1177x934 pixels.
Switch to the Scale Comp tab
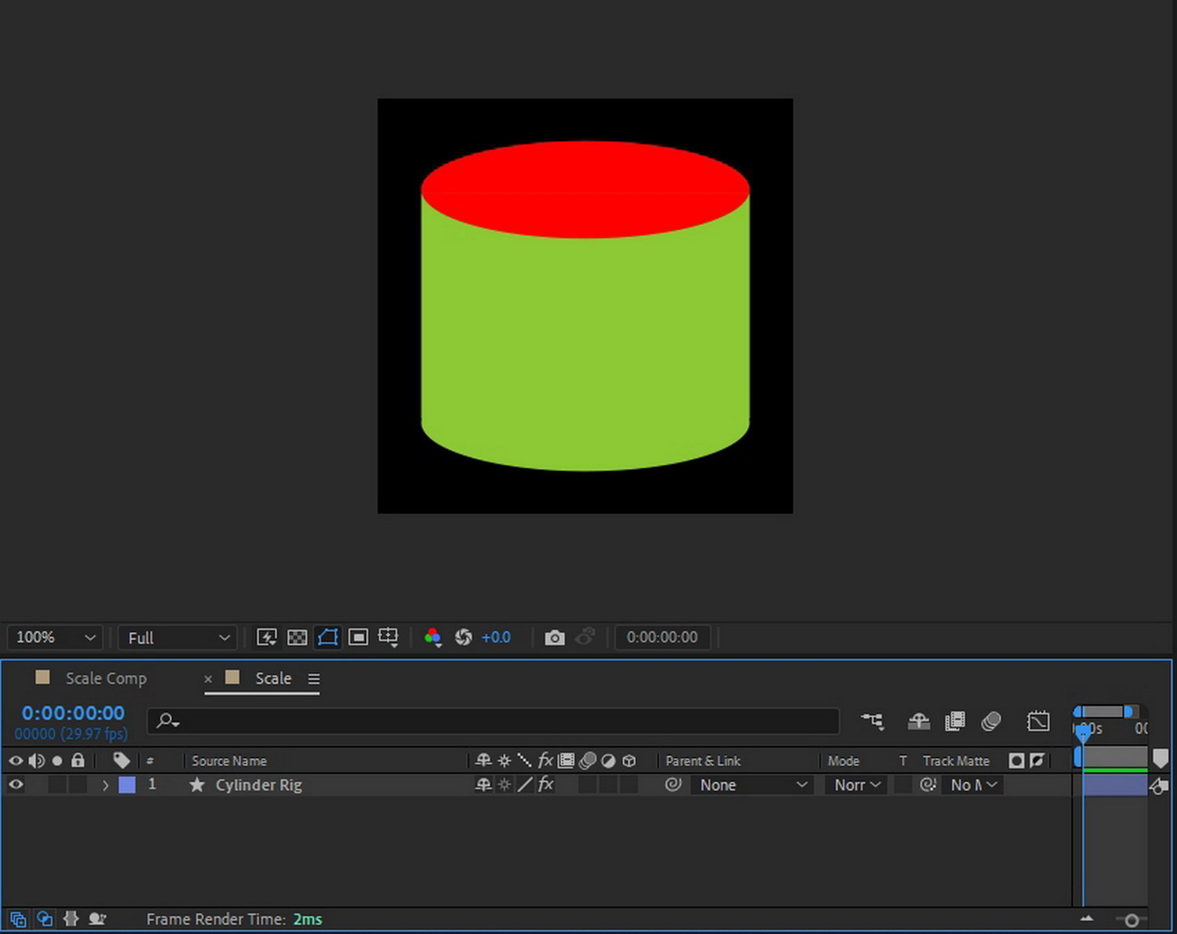105,678
